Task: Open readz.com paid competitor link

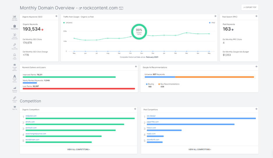Action: pyautogui.click(x=151, y=134)
